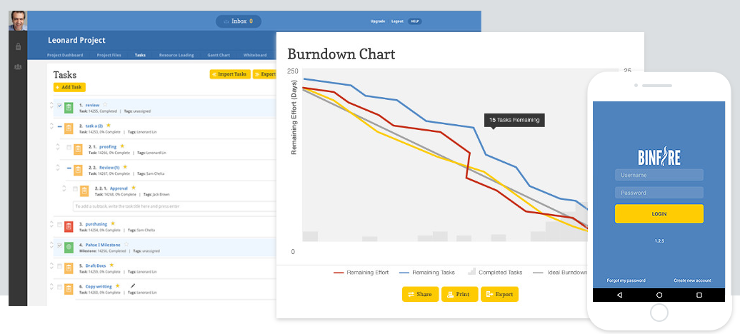The height and width of the screenshot is (334, 740).
Task: Uncheck the Pahse I Milestone checkbox
Action: pyautogui.click(x=59, y=246)
